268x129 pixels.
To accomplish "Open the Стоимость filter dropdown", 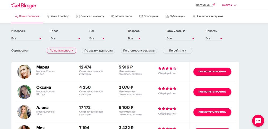I will tap(180, 39).
